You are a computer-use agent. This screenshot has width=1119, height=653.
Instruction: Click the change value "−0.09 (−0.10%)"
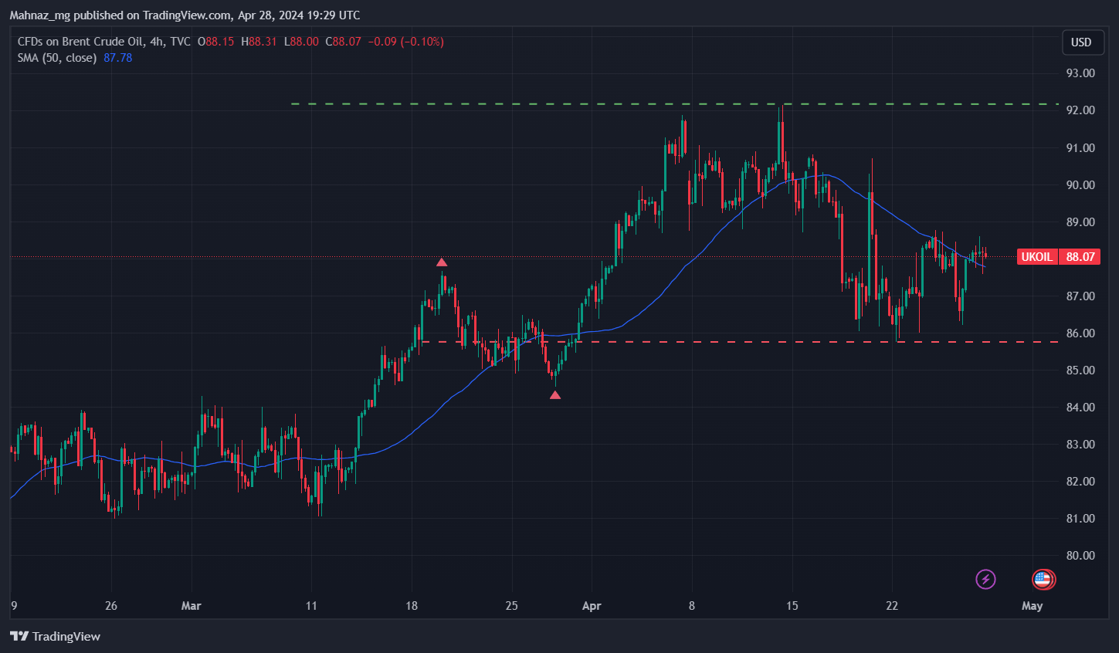[405, 42]
